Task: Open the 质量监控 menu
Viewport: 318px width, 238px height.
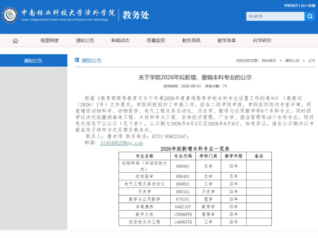Action: (x=156, y=40)
